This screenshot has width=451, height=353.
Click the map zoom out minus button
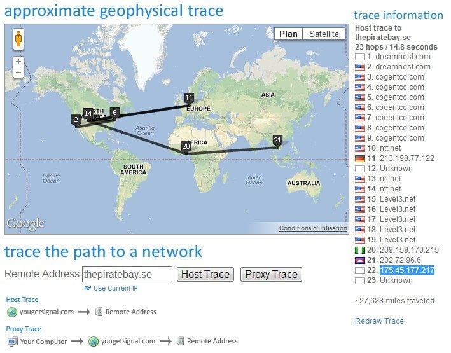(x=18, y=73)
